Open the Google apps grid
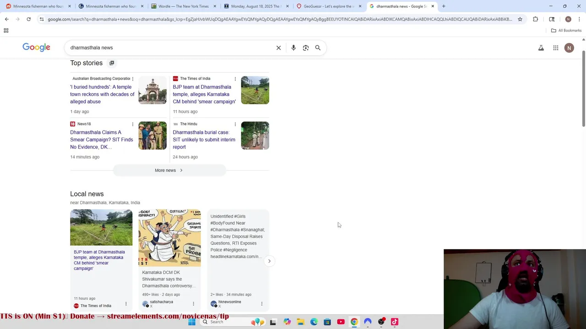Image resolution: width=586 pixels, height=329 pixels. point(556,48)
